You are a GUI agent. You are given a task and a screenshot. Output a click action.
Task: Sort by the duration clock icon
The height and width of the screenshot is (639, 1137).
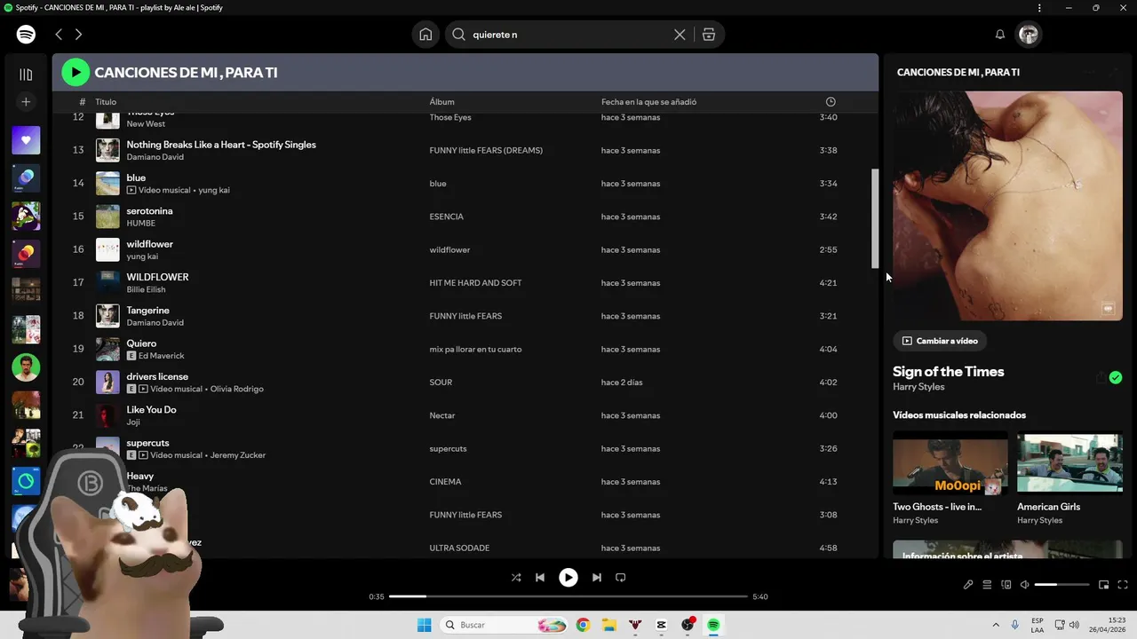(x=831, y=102)
